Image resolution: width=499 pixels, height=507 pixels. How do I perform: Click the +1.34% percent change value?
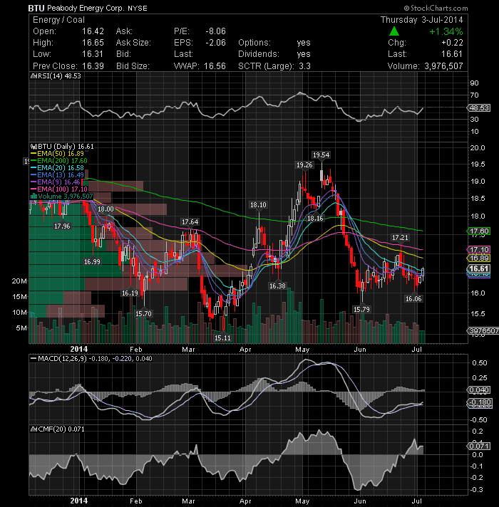[446, 31]
